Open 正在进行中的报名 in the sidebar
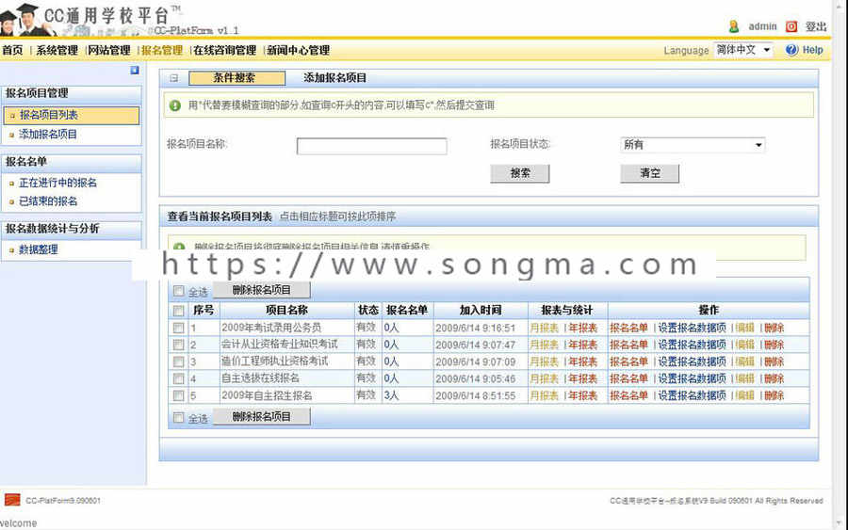 57,183
